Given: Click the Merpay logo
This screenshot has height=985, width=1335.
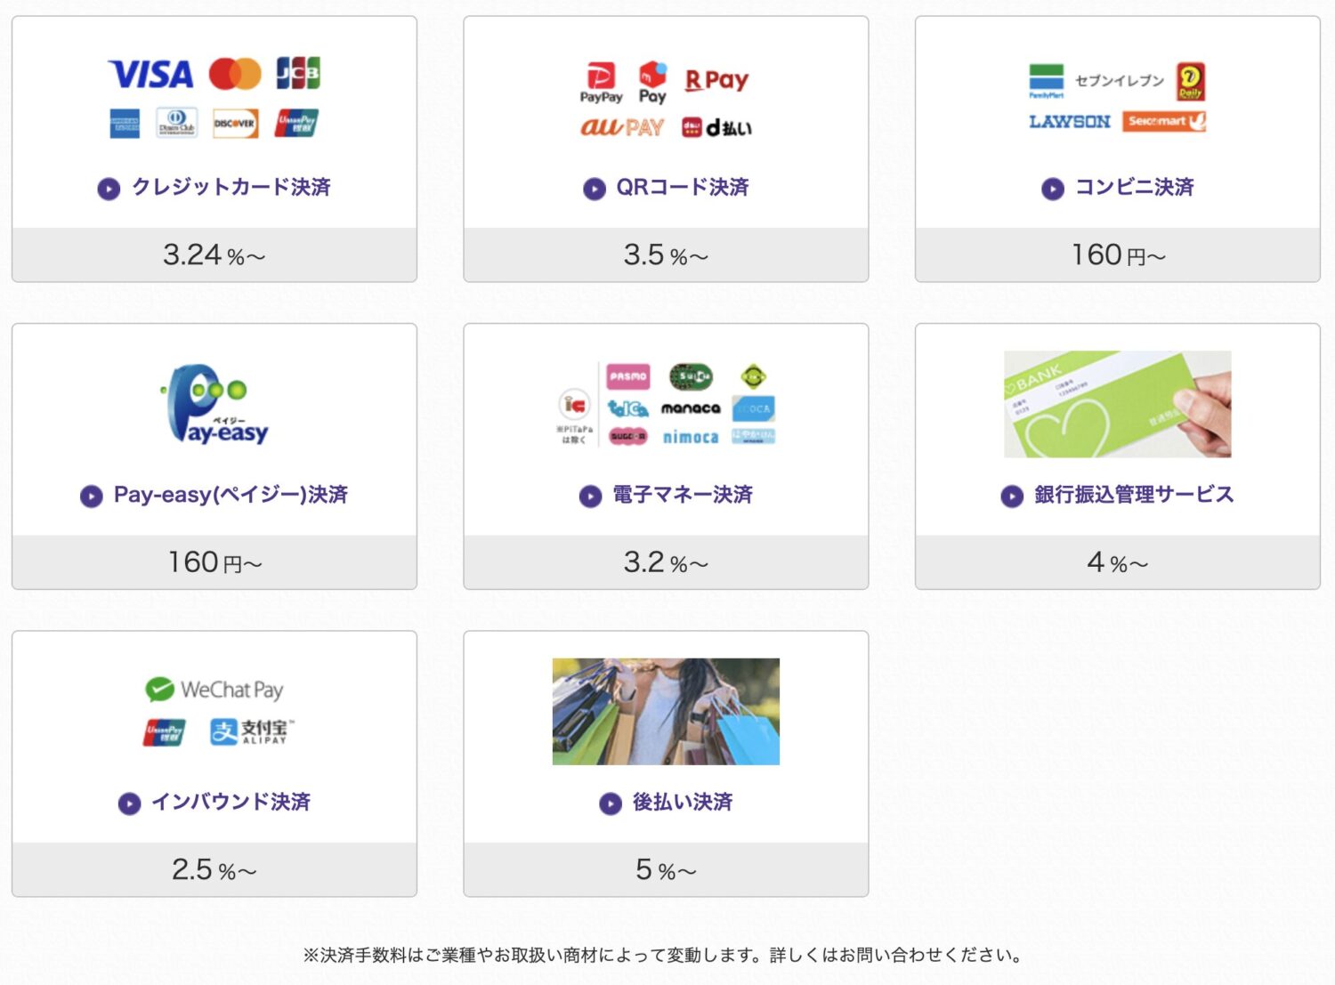Looking at the screenshot, I should 652,82.
